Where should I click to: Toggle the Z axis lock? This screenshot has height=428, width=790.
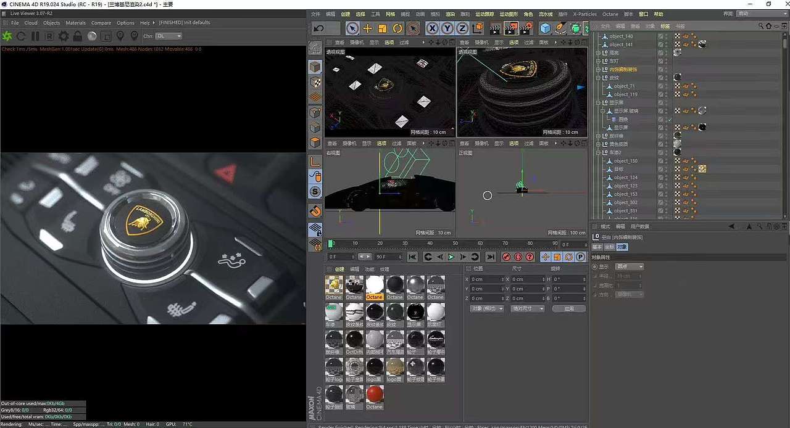(x=462, y=28)
